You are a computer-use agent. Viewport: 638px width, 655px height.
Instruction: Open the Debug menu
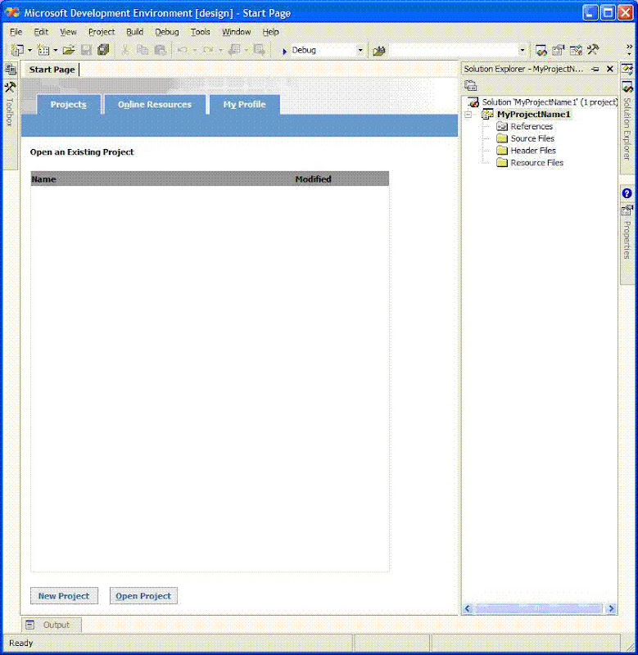pyautogui.click(x=167, y=32)
